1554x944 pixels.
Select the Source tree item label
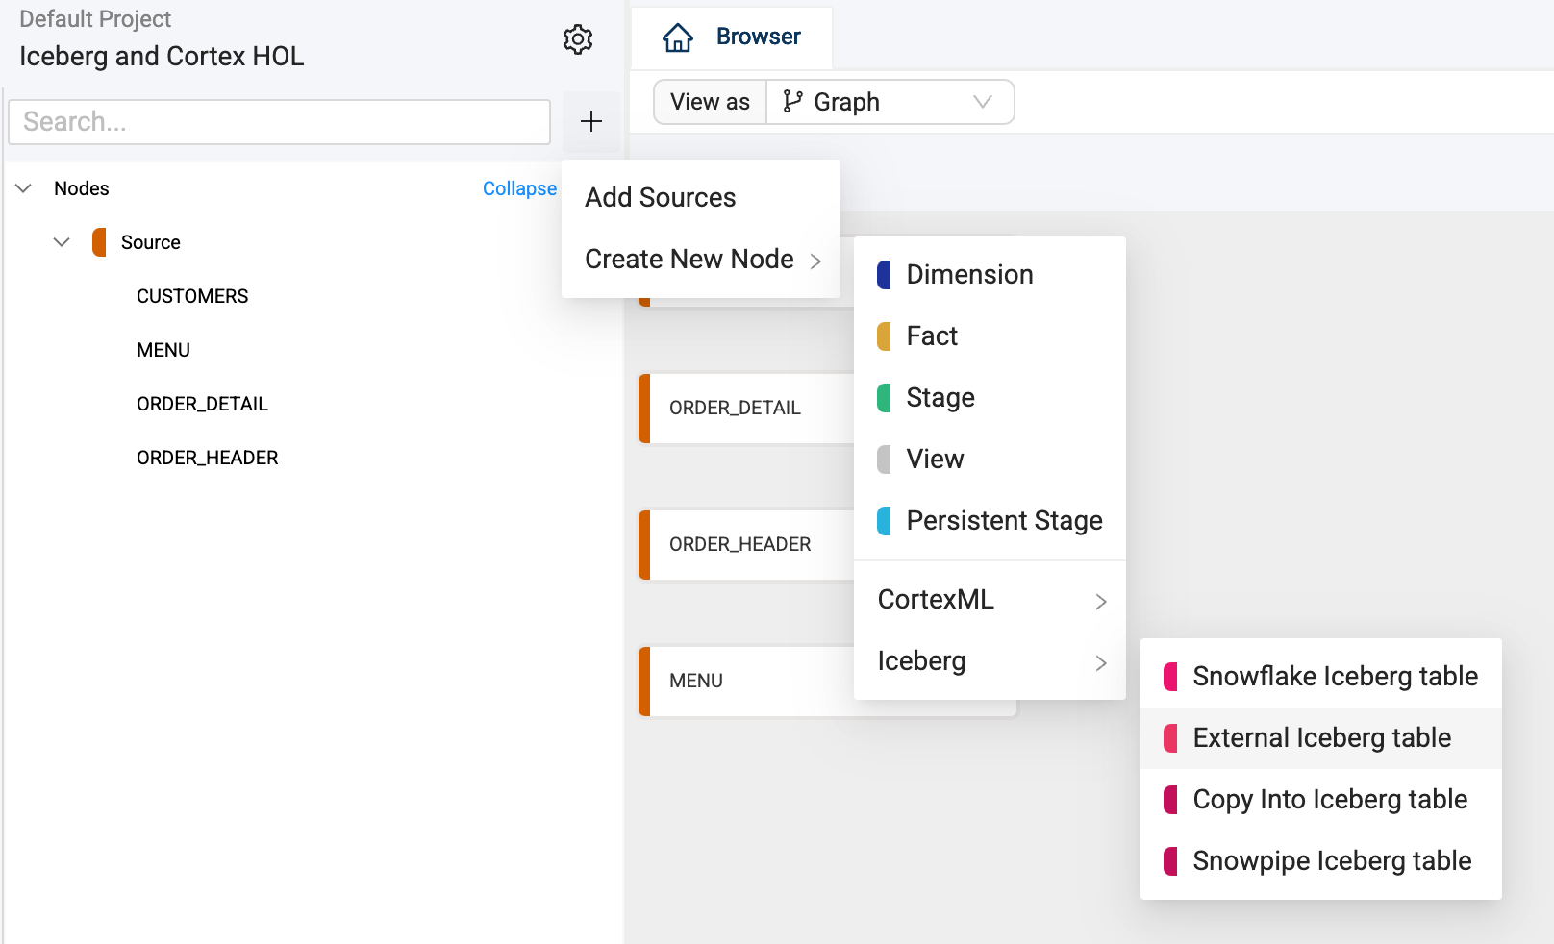click(x=151, y=242)
